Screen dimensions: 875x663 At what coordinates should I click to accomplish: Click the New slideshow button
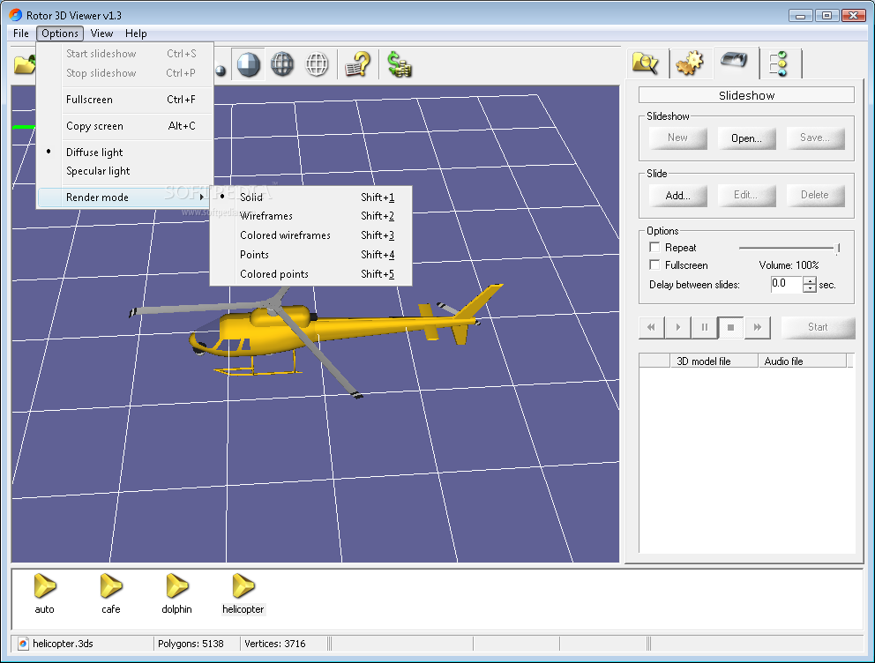(677, 138)
